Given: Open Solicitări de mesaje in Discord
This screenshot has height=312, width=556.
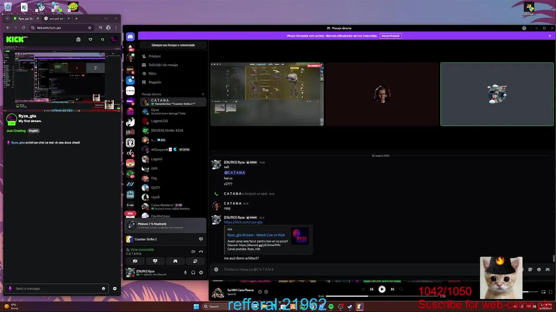Looking at the screenshot, I should (172, 65).
